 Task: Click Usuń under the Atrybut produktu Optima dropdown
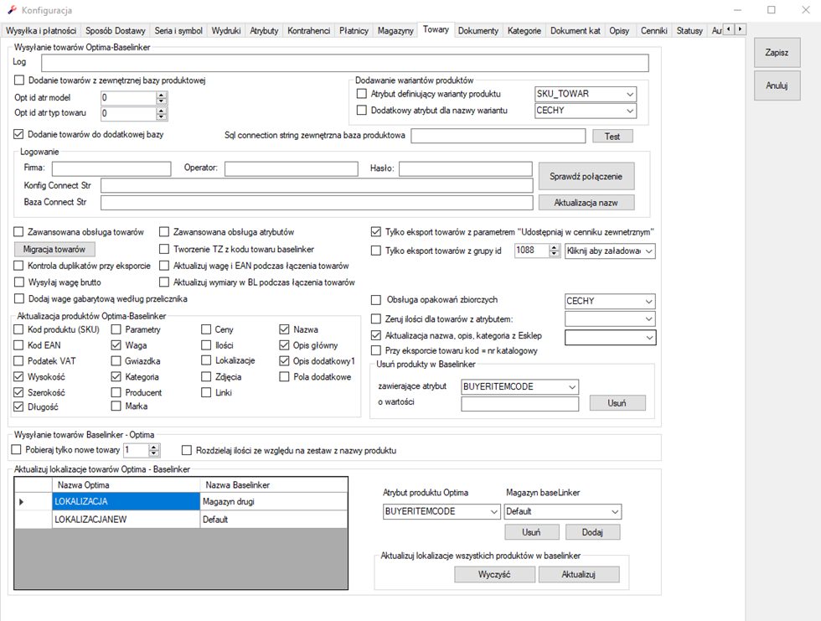[531, 532]
